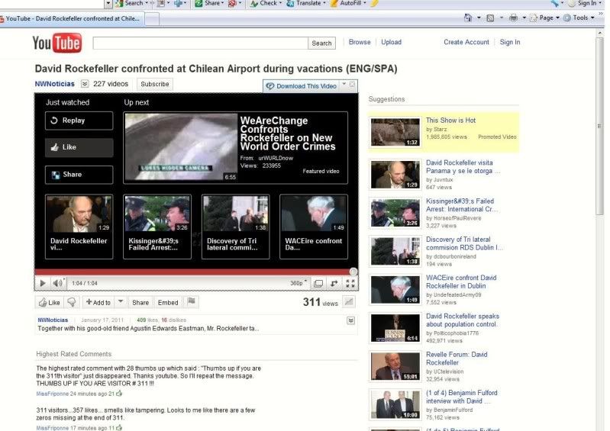
Task: Open the NWNoticias channel link near title
Action: point(54,84)
